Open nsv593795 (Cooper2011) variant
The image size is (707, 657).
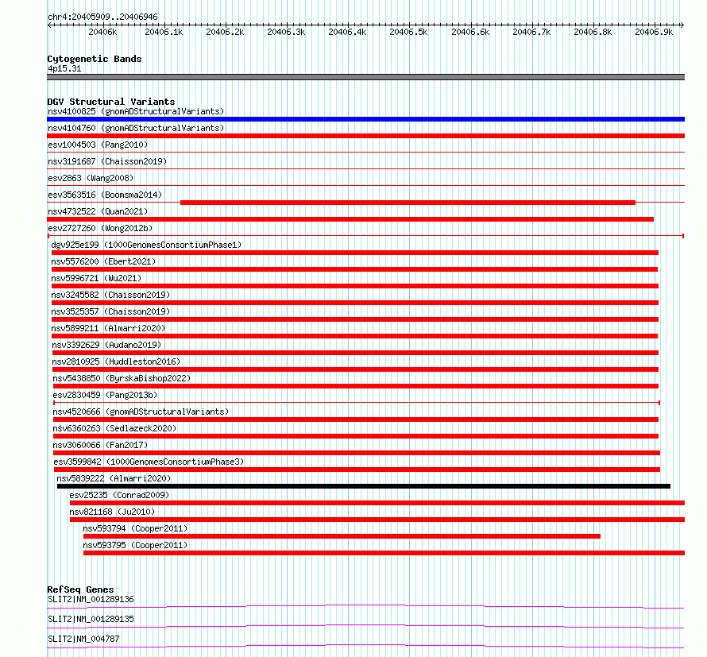pos(135,545)
